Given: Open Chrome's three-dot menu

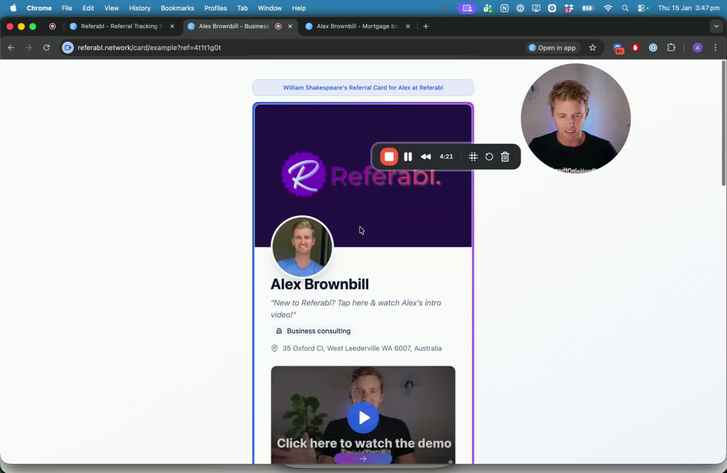Looking at the screenshot, I should (716, 48).
